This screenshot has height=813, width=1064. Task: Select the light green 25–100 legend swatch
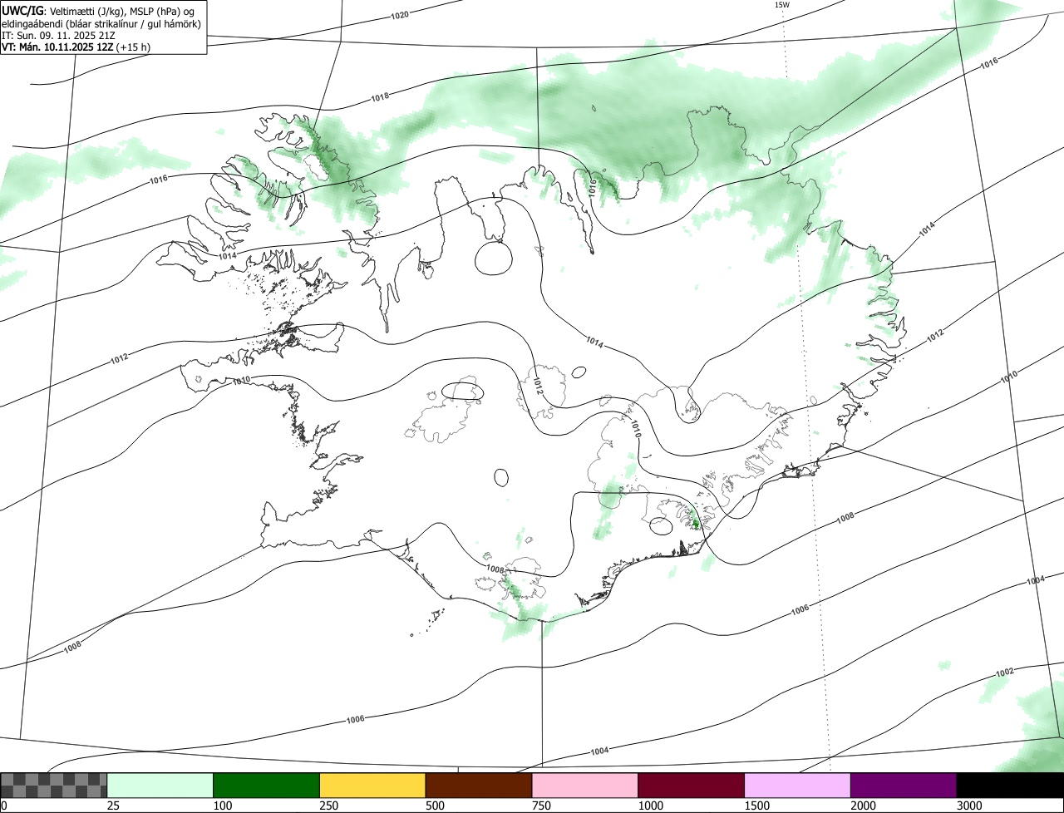coord(160,786)
